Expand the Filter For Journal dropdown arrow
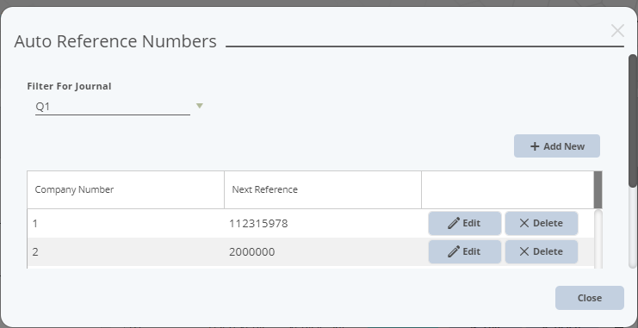Image resolution: width=638 pixels, height=328 pixels. pyautogui.click(x=200, y=106)
